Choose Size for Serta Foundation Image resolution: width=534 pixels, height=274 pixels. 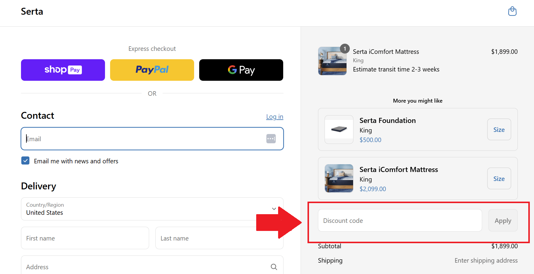point(499,130)
